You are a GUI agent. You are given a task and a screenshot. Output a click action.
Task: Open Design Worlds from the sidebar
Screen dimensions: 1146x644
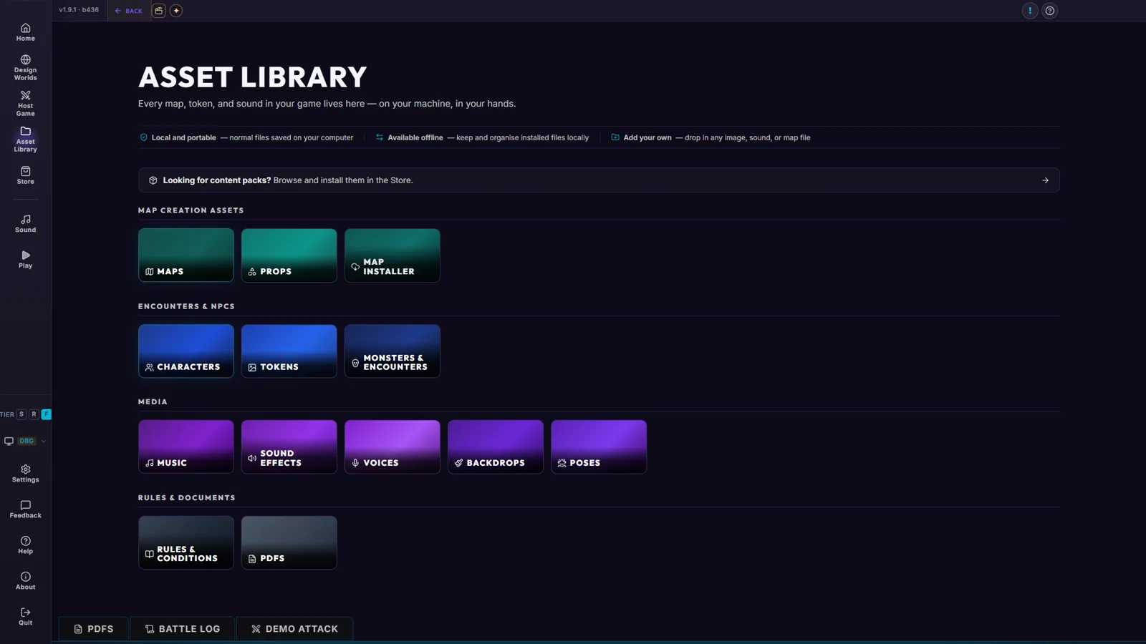pos(25,68)
